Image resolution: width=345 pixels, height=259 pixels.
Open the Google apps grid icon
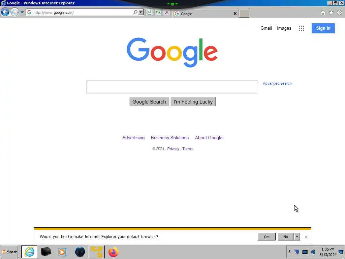tap(302, 28)
